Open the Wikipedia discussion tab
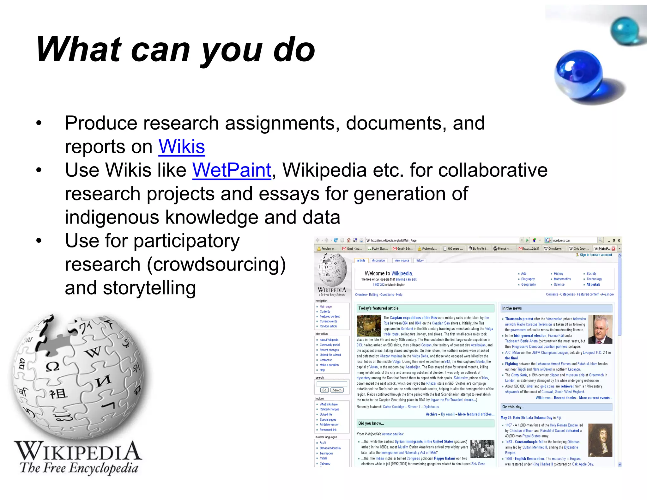The height and width of the screenshot is (500, 647). (378, 260)
